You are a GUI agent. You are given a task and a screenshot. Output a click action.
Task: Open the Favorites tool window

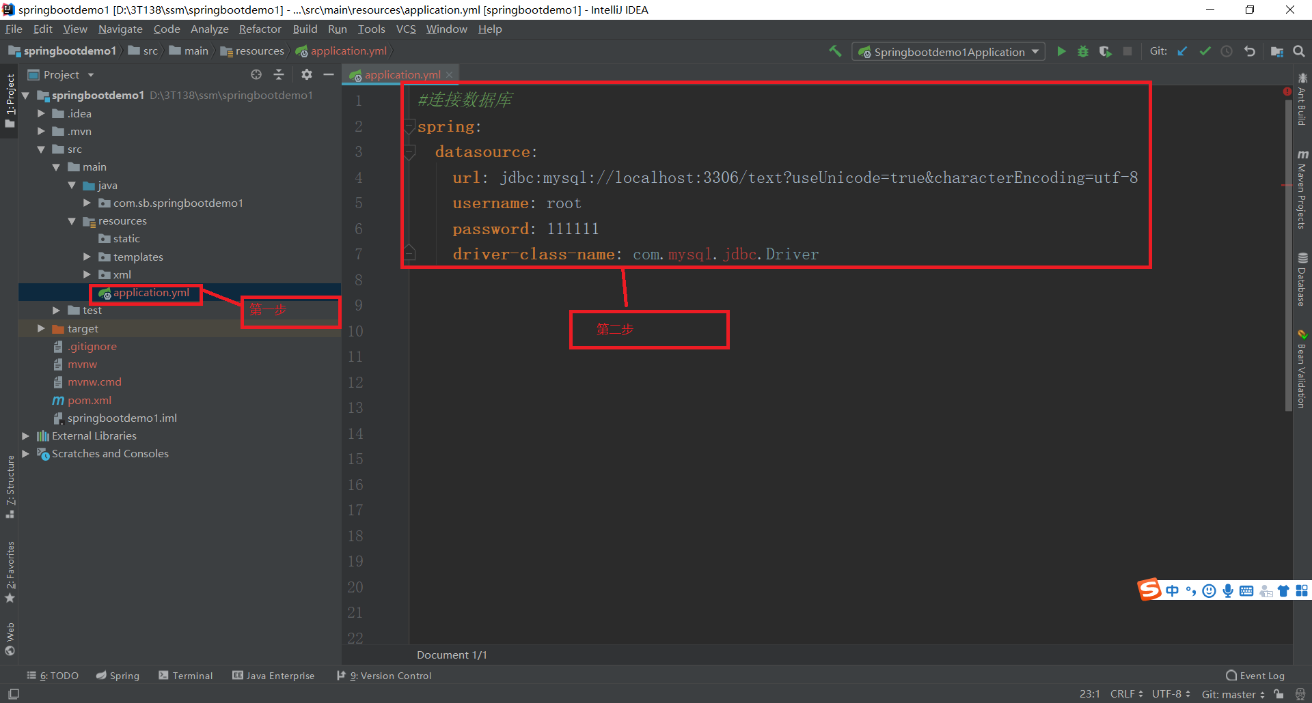pos(10,572)
